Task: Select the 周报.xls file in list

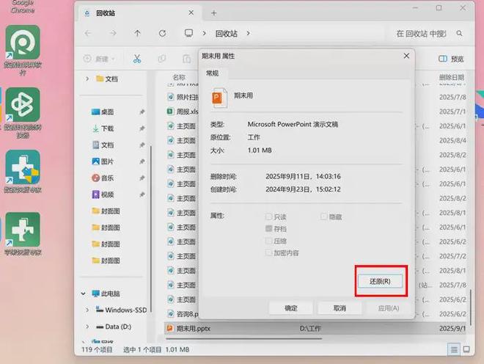Action: click(183, 112)
